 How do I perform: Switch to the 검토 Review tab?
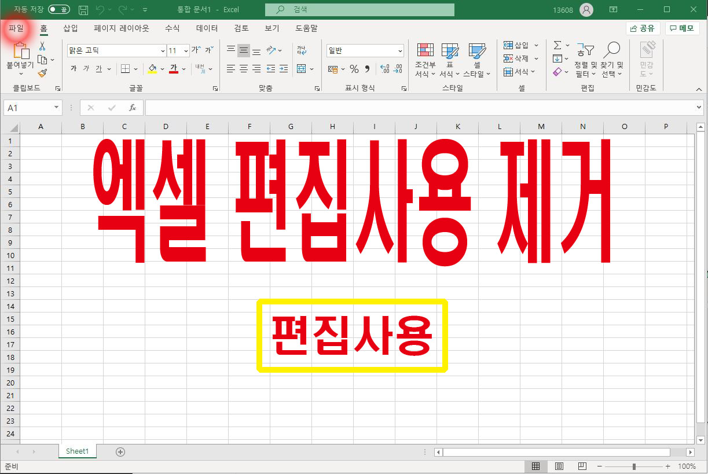(241, 28)
